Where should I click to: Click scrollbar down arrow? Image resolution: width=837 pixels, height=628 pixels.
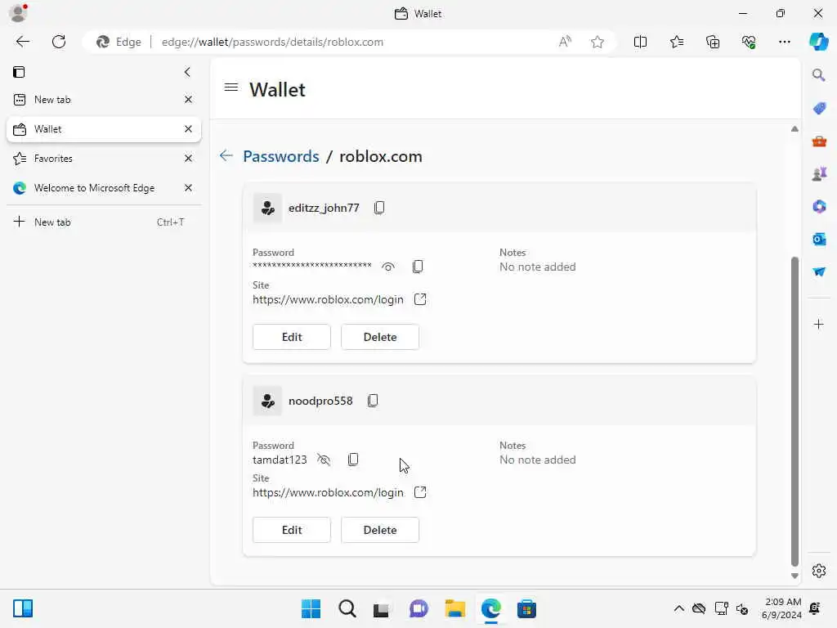(x=794, y=576)
